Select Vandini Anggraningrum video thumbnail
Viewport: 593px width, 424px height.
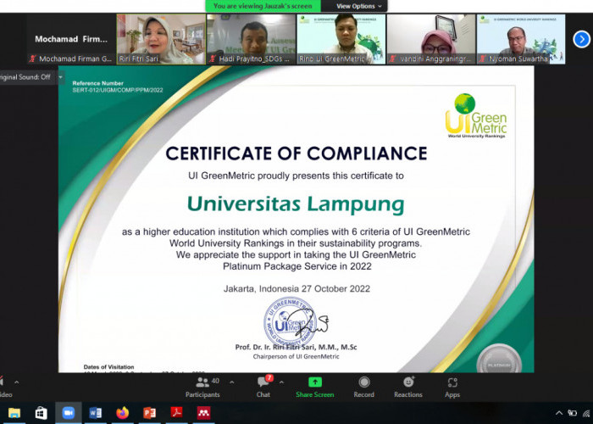(x=431, y=39)
